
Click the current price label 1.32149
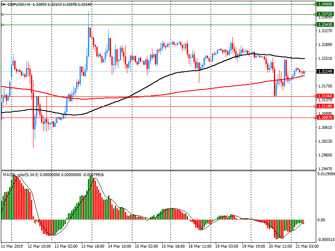pyautogui.click(x=325, y=72)
